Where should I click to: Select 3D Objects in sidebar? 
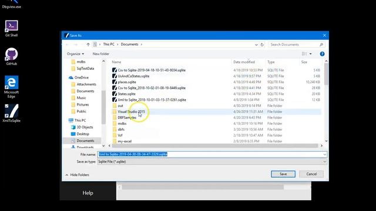(x=82, y=127)
